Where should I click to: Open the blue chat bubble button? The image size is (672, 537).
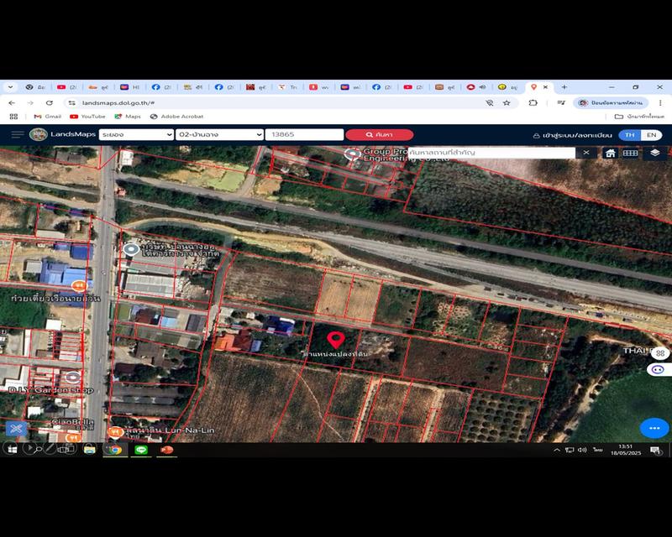pyautogui.click(x=654, y=428)
